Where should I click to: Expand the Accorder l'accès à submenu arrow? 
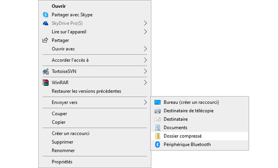(145, 60)
